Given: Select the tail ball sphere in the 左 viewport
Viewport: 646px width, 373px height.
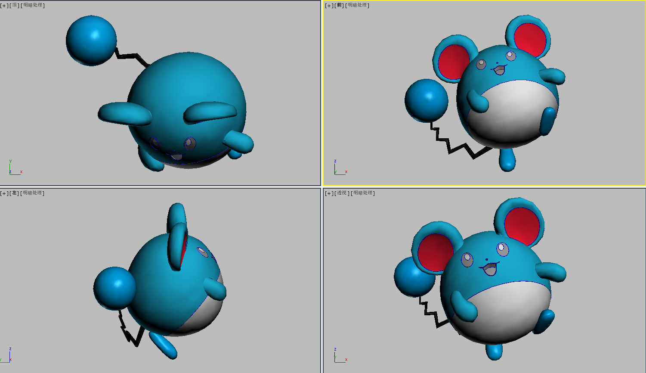Looking at the screenshot, I should pos(114,288).
